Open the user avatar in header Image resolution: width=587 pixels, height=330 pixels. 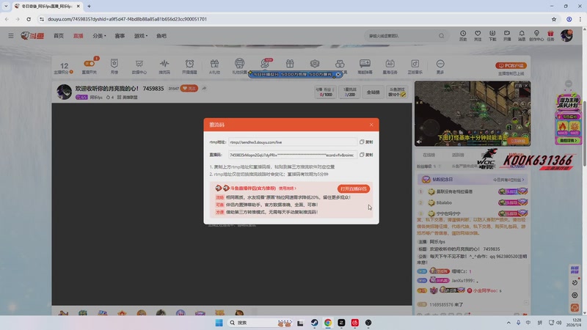tap(566, 35)
